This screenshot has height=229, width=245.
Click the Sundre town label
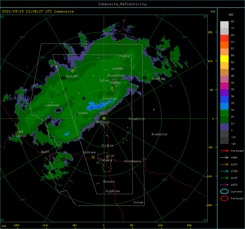(82, 113)
